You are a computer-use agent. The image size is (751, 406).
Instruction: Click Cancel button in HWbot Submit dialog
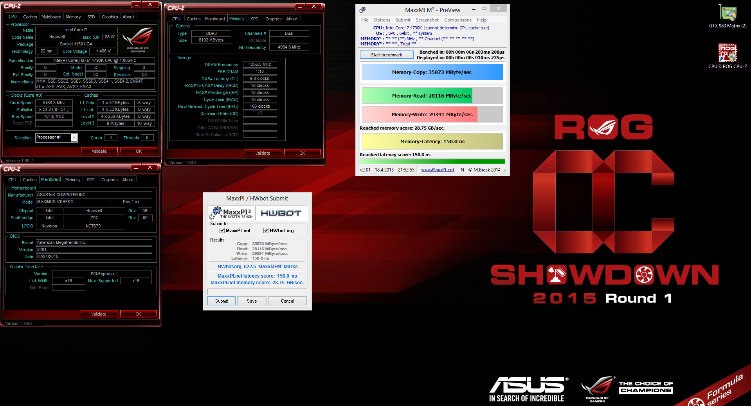[x=288, y=301]
